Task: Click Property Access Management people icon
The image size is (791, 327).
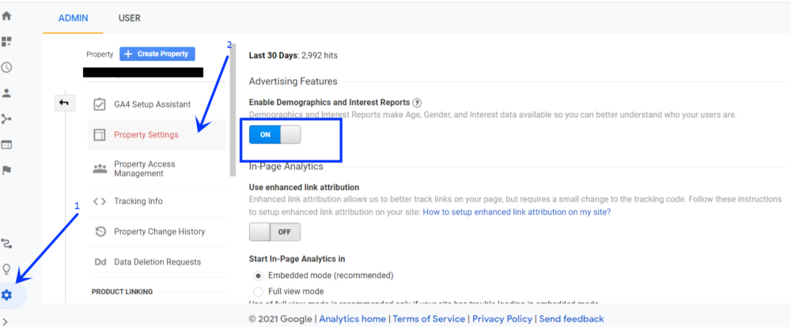Action: coord(100,169)
